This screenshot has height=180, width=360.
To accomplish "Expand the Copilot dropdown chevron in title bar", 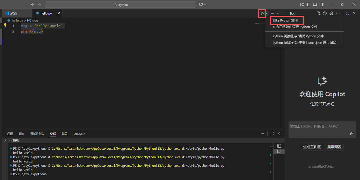I will [205, 5].
